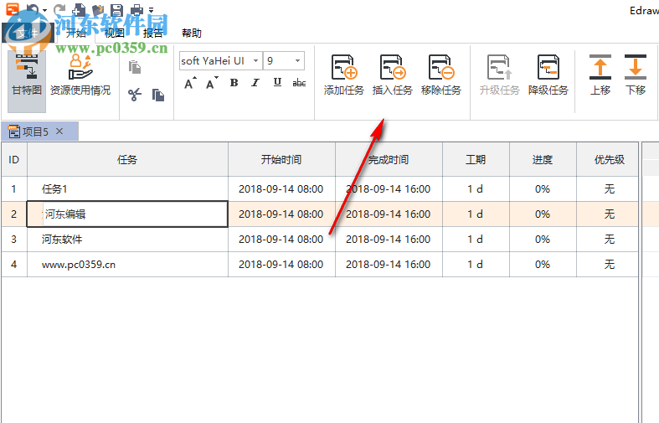The width and height of the screenshot is (659, 423).
Task: Click 移除任务 remove task button
Action: pos(441,75)
